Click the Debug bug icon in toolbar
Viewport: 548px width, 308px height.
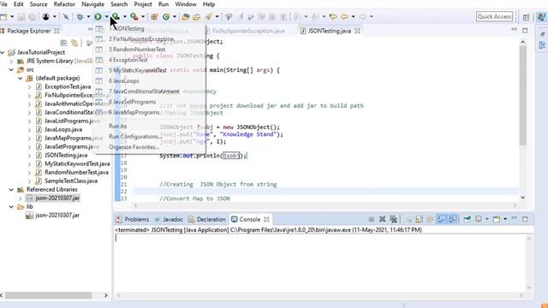pos(80,16)
